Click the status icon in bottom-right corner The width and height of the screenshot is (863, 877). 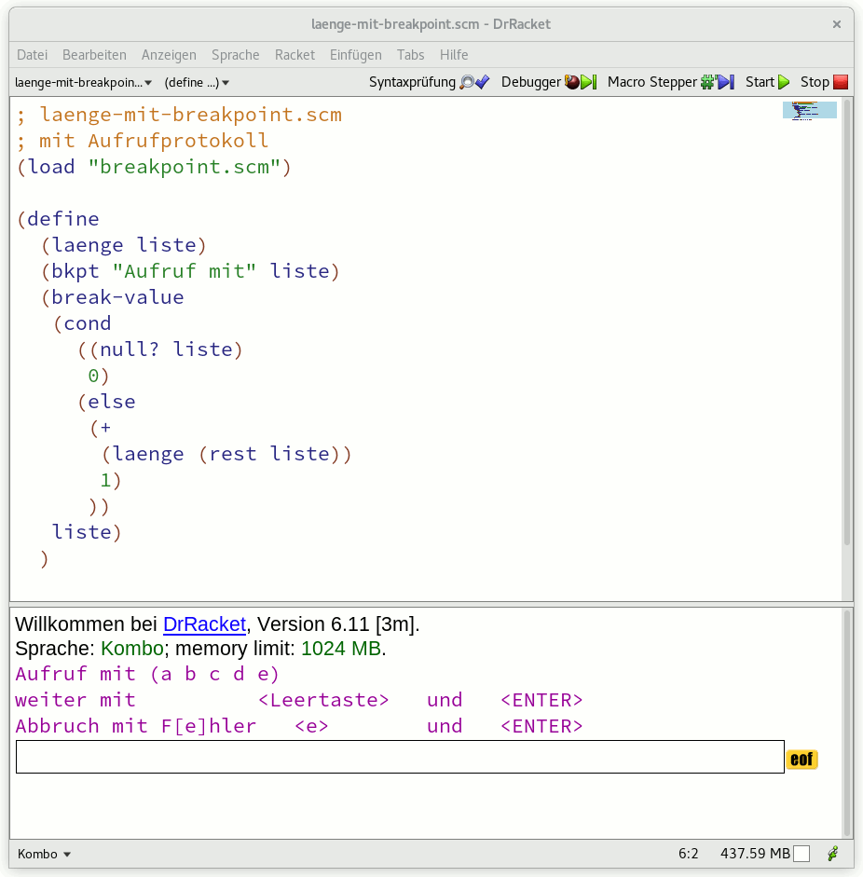coord(833,853)
